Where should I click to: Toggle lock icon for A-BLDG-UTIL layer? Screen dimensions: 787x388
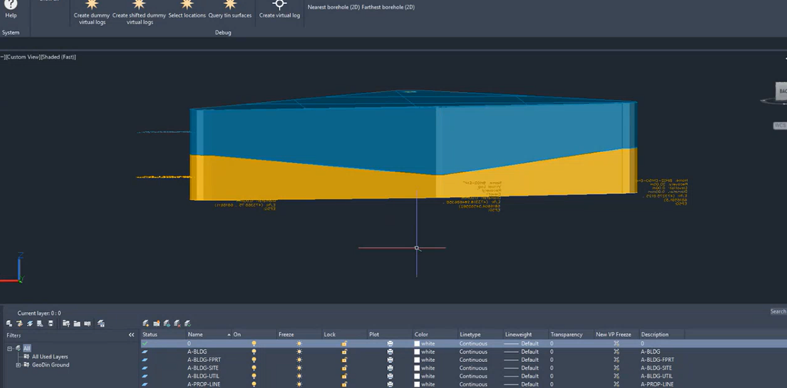tap(344, 376)
